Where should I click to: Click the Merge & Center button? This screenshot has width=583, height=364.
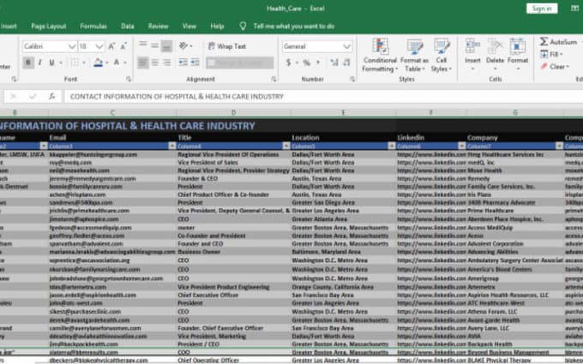[240, 63]
